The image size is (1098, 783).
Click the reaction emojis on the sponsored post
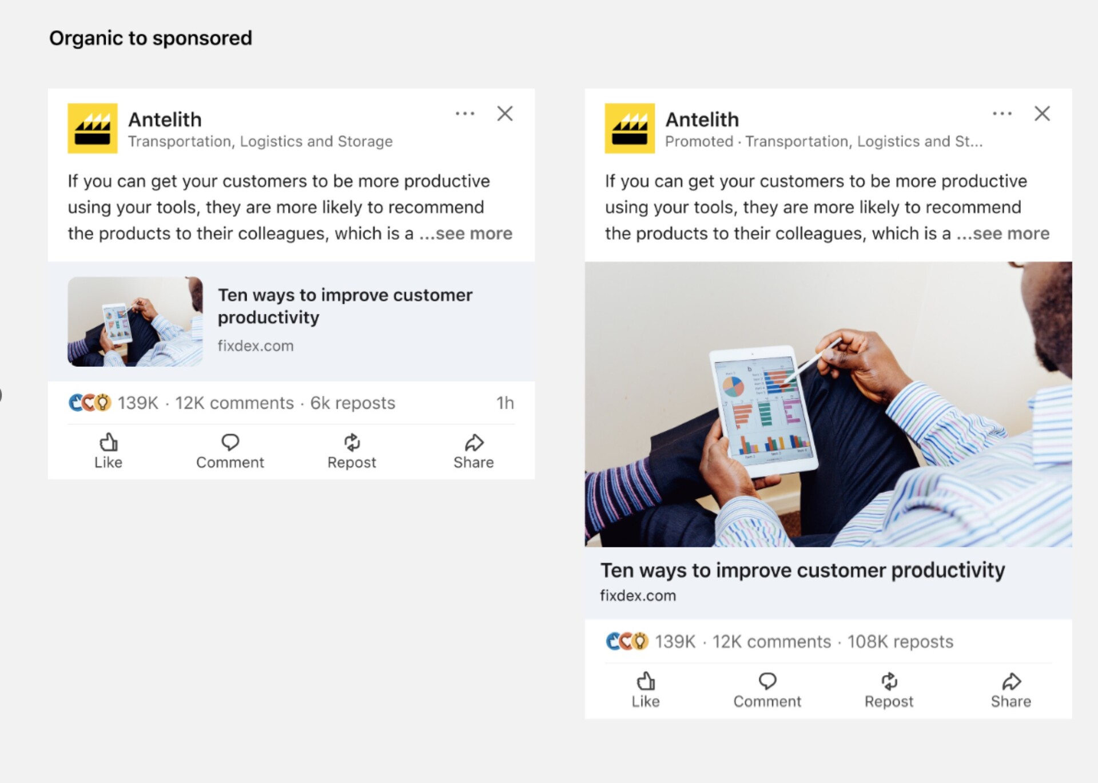coord(627,641)
